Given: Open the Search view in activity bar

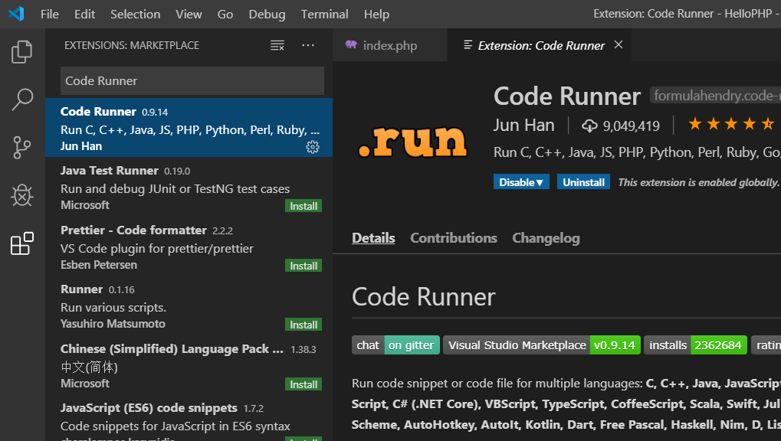Looking at the screenshot, I should point(22,100).
